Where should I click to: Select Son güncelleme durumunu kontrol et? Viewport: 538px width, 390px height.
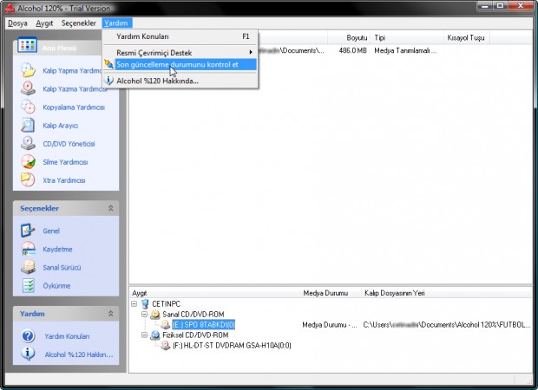coord(180,64)
